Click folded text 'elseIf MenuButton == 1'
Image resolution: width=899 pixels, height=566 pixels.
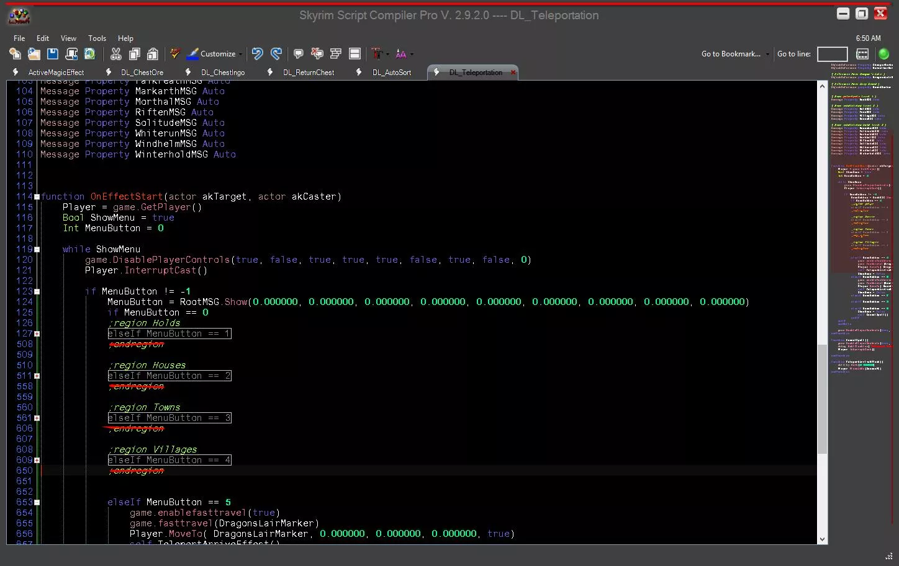point(169,334)
